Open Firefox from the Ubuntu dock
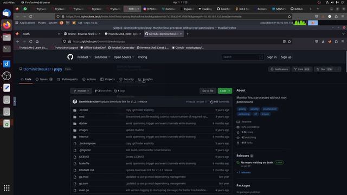Image resolution: width=347 pixels, height=195 pixels. [7, 25]
